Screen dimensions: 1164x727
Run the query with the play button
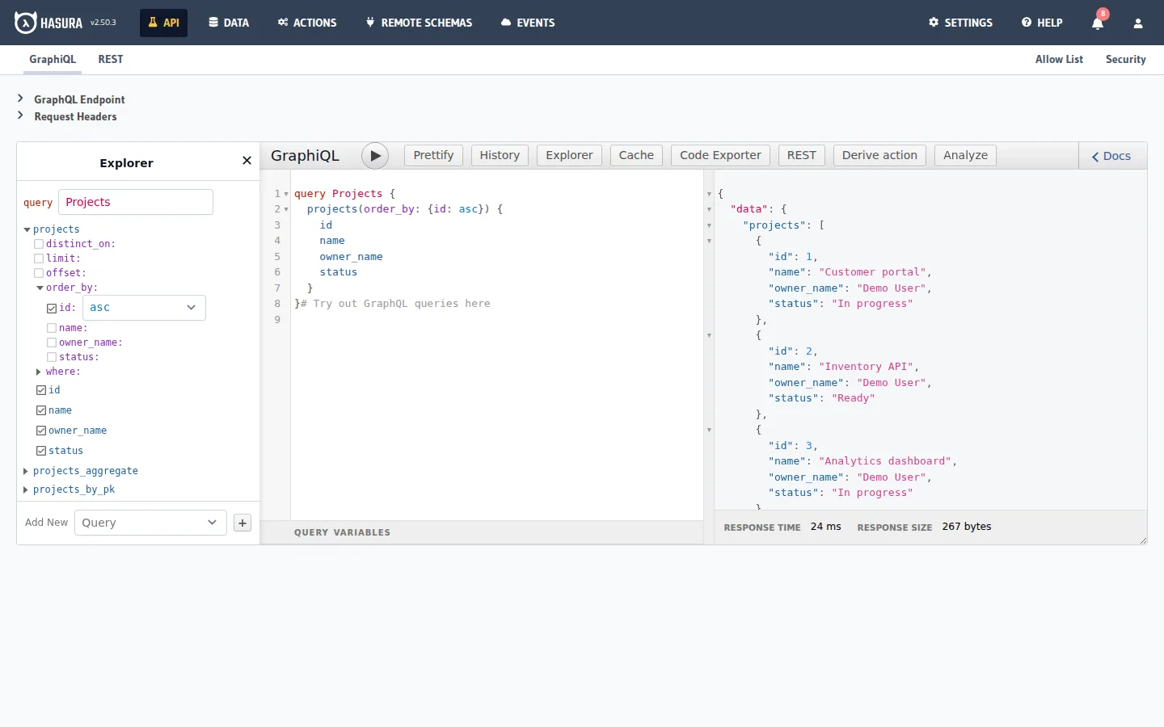click(375, 156)
